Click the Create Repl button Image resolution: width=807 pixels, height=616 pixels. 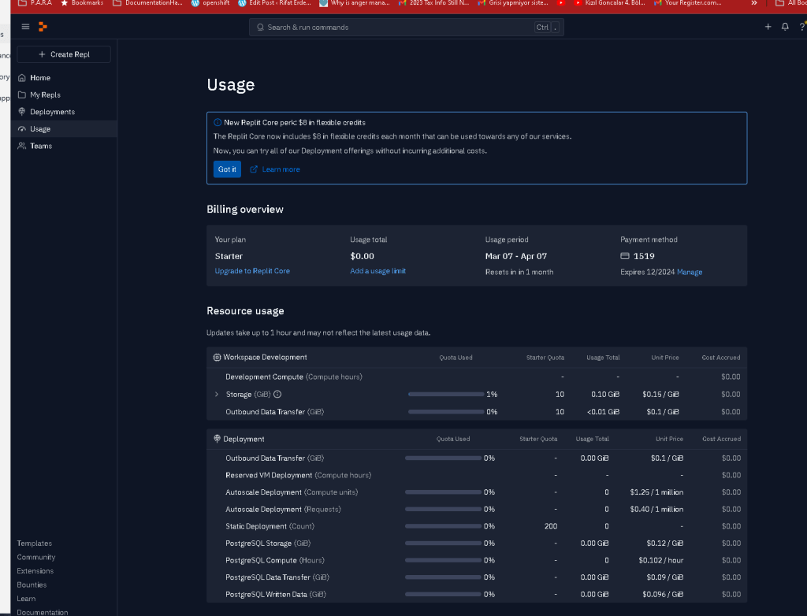[64, 54]
